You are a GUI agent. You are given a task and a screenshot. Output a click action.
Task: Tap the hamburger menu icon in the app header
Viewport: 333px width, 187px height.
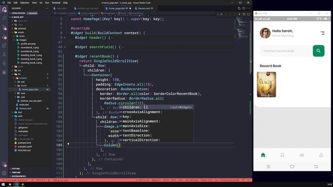click(323, 33)
